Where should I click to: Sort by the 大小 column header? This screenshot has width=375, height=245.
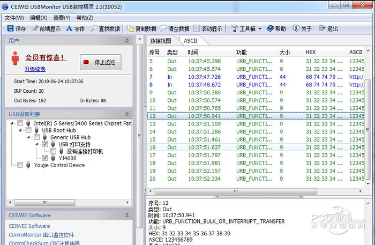(290, 52)
